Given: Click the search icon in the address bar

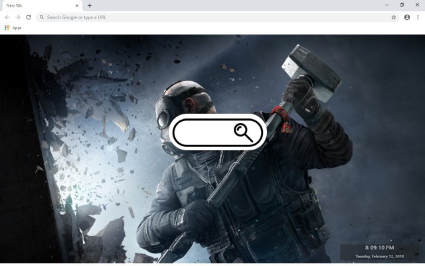Looking at the screenshot, I should tap(42, 17).
